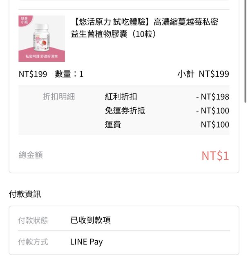Click the - NT$100 free shipping coupon amount
Screen dimensions: 248x262
click(212, 111)
